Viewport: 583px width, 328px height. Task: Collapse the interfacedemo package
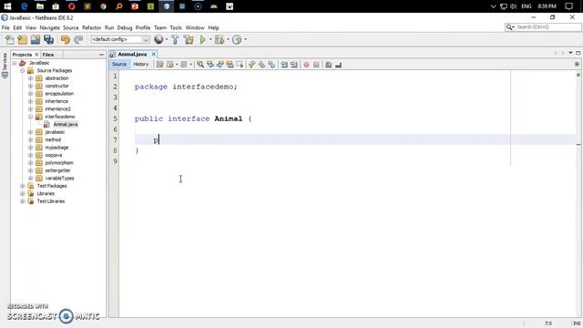(x=30, y=117)
